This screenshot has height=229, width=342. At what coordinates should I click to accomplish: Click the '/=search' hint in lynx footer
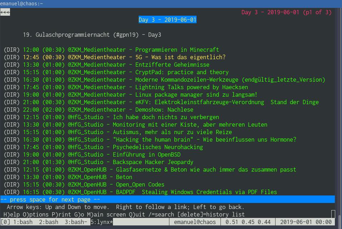tap(161, 215)
